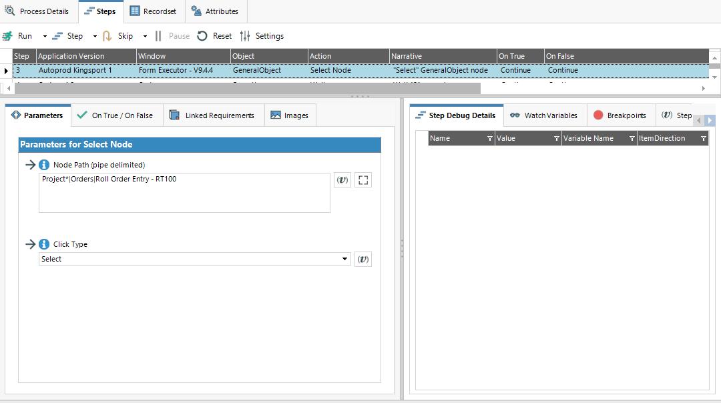
Task: Open the Breakpoints tab
Action: (x=621, y=115)
